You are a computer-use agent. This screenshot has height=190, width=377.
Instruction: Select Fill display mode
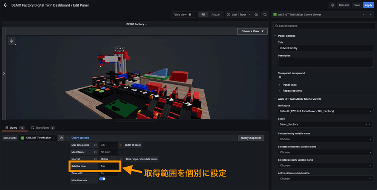[203, 15]
